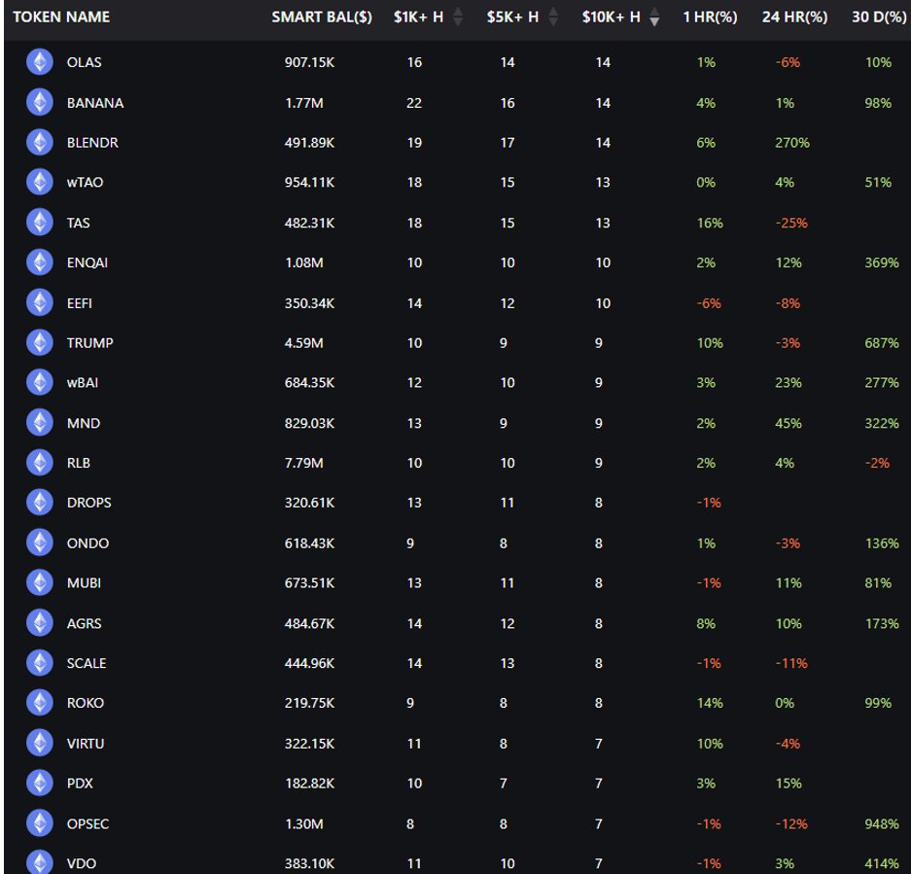
Task: Select the 414% 30-day change for VDO
Action: [x=882, y=863]
